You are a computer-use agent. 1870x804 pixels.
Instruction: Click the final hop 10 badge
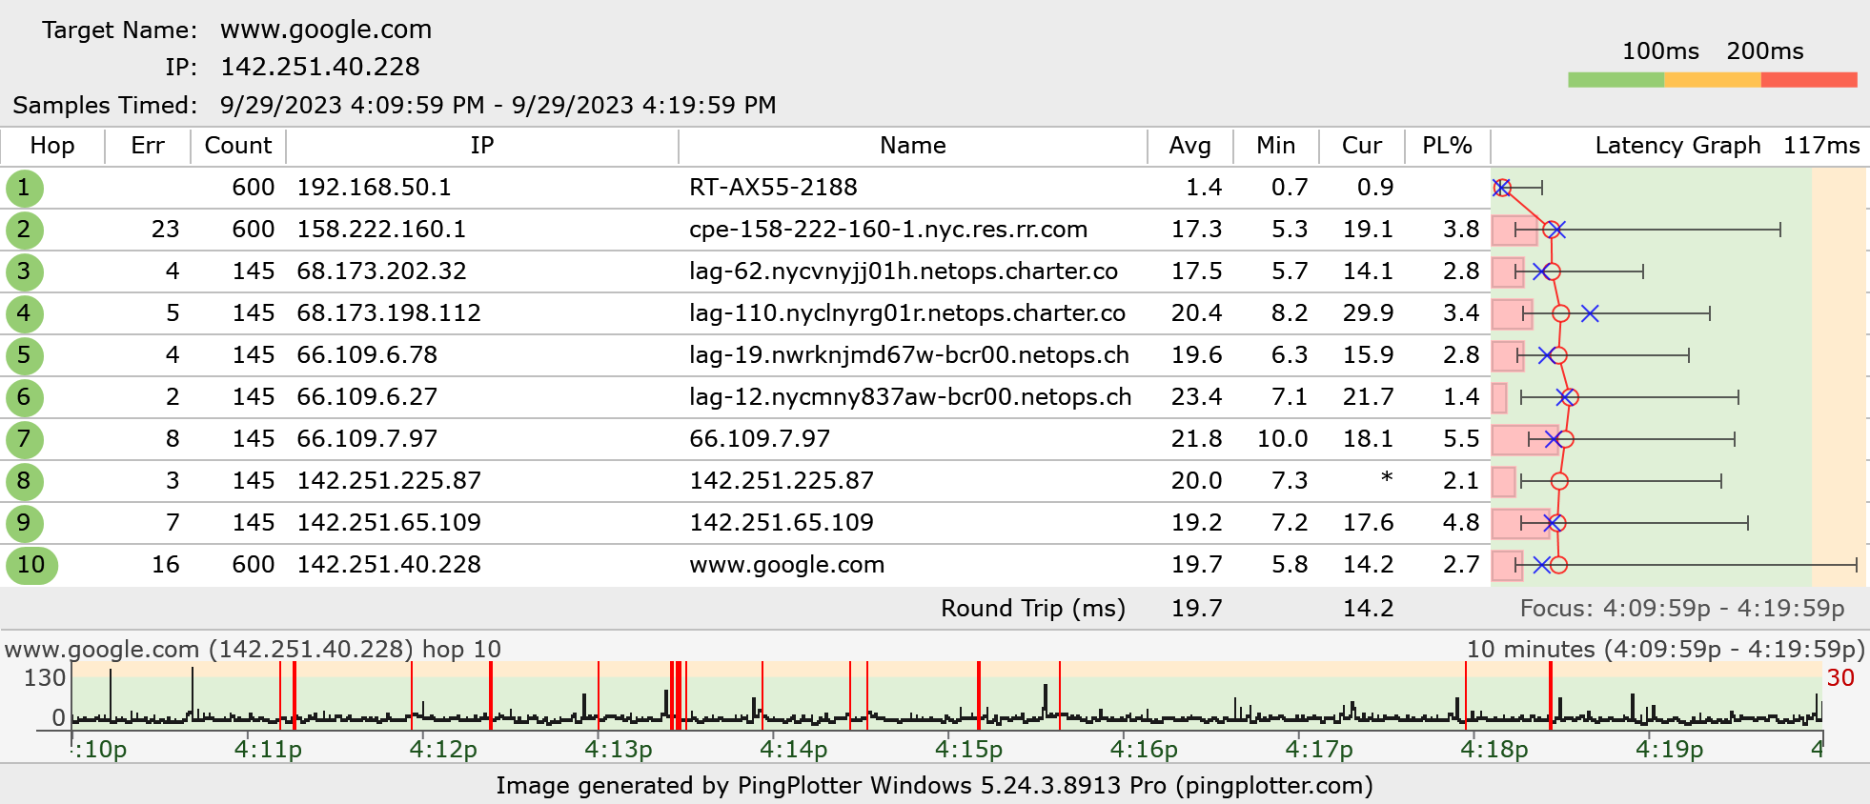click(x=31, y=565)
